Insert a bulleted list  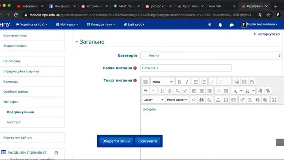(x=196, y=82)
